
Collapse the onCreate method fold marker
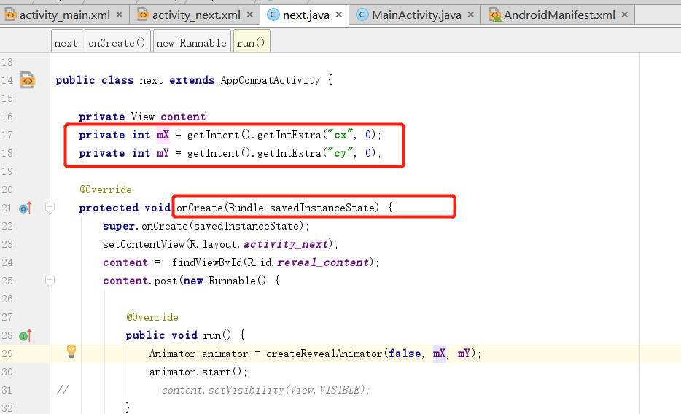click(50, 208)
